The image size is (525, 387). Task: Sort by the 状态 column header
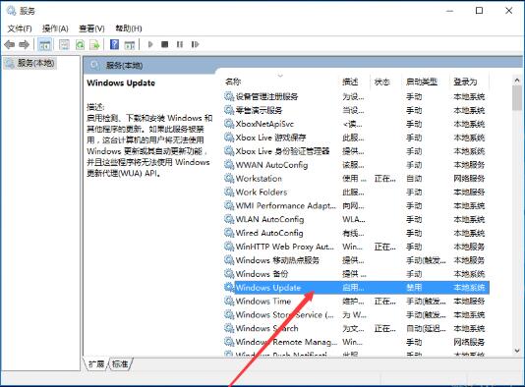[x=382, y=82]
